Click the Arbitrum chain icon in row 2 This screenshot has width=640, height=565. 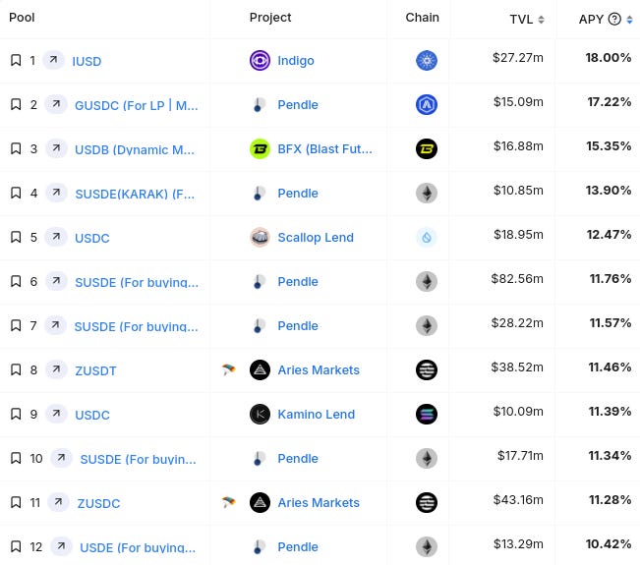(x=427, y=104)
